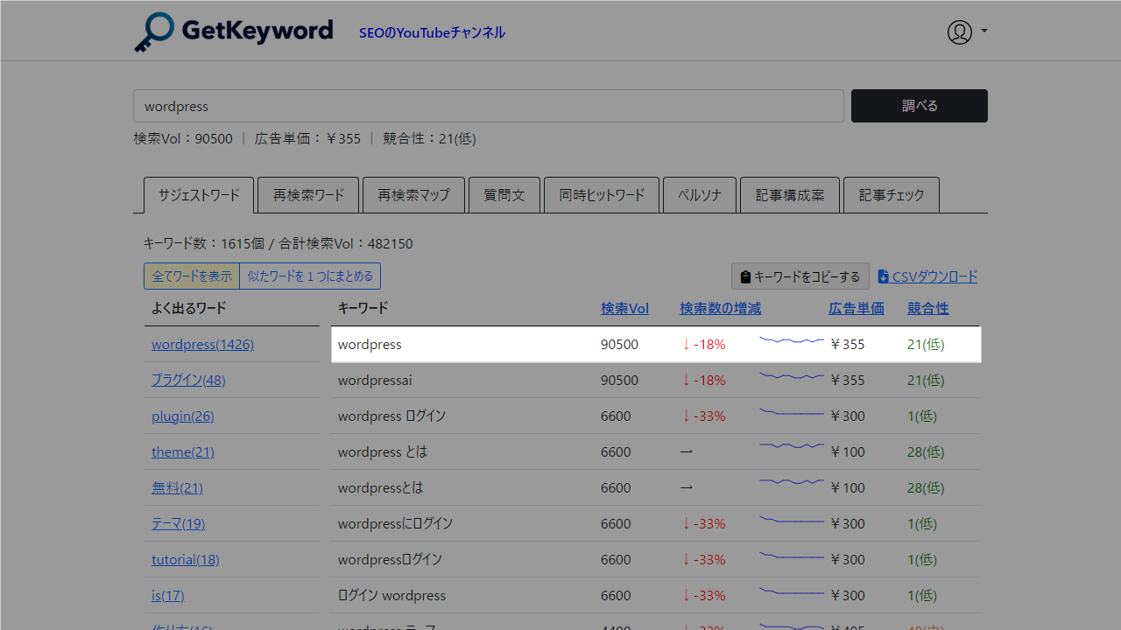Open the 再検索マップ tab
The width and height of the screenshot is (1121, 630).
pyautogui.click(x=413, y=194)
